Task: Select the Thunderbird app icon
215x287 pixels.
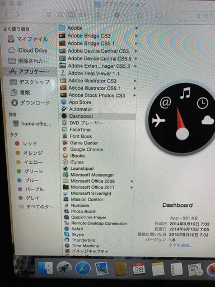Action: pyautogui.click(x=67, y=240)
